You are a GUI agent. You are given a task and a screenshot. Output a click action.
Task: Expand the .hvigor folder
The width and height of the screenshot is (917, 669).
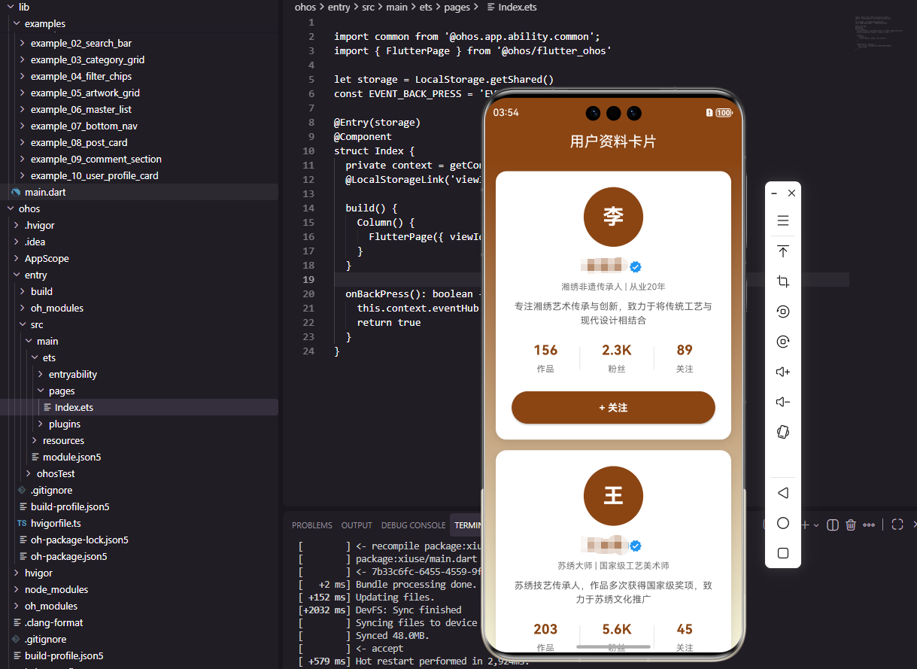click(17, 225)
